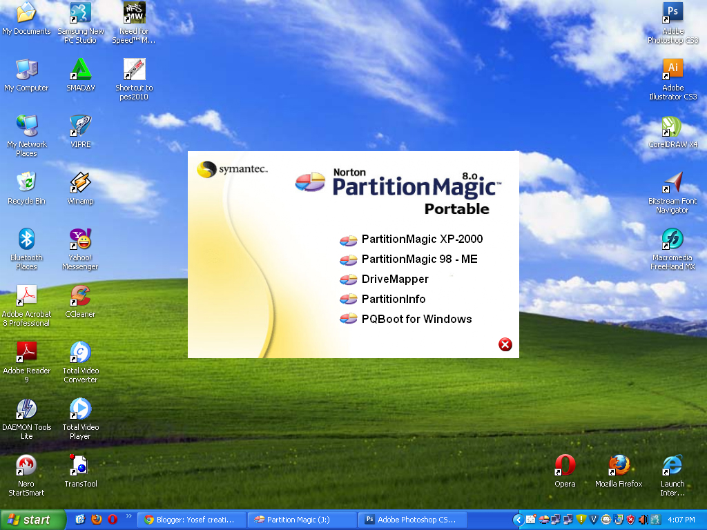Collapse the system tray hidden icons arrow

pyautogui.click(x=518, y=520)
